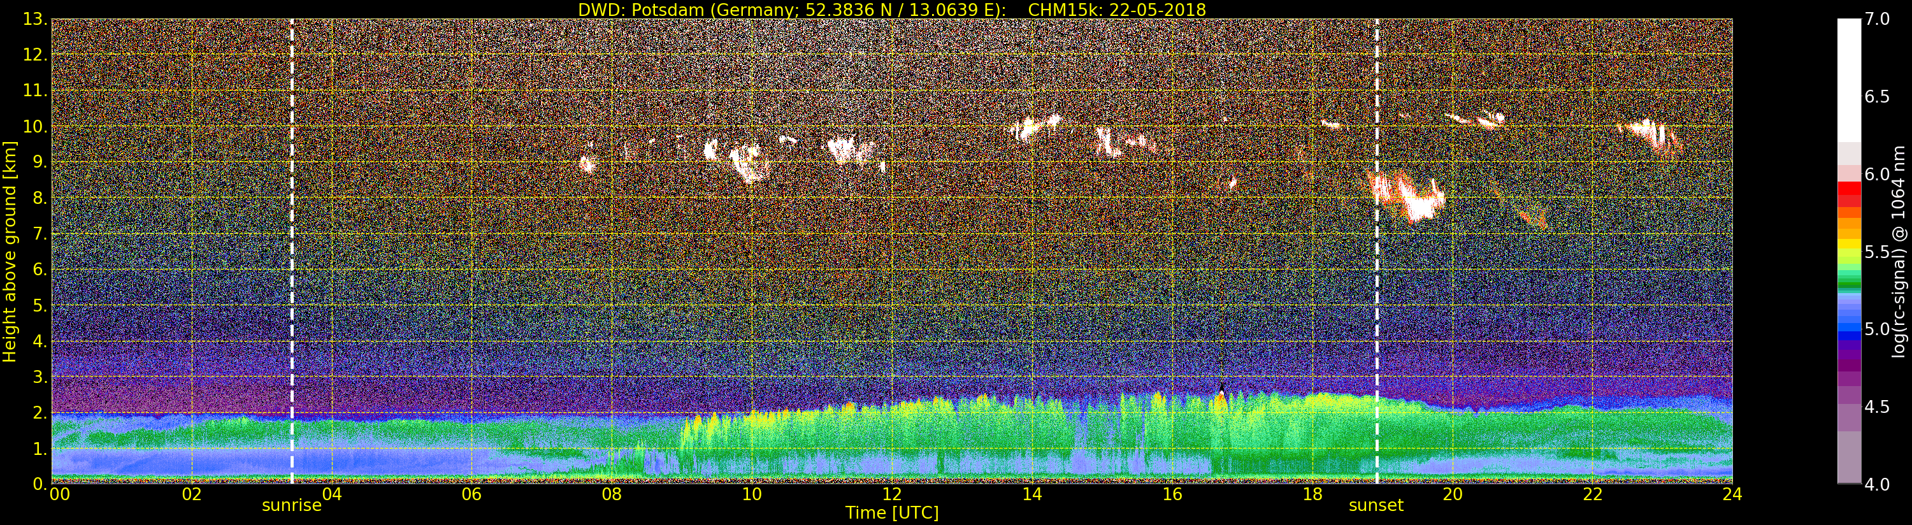Click the white top segment of the colorbar

[1849, 80]
